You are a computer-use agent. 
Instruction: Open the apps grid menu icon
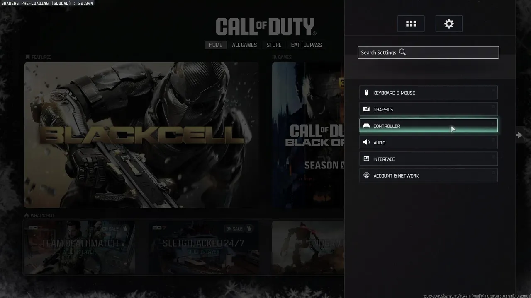(411, 24)
